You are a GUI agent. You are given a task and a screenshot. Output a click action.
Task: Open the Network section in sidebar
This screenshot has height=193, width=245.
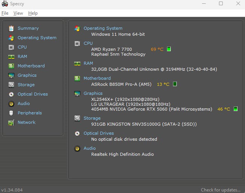26,122
